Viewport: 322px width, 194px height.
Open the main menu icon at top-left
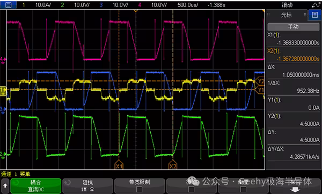tap(9, 5)
